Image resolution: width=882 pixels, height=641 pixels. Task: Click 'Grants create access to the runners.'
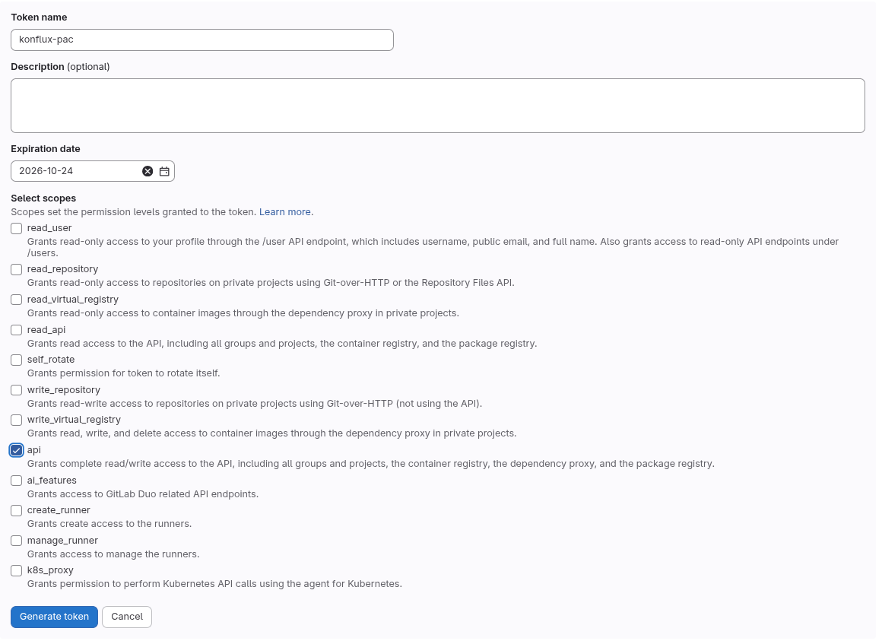(109, 524)
